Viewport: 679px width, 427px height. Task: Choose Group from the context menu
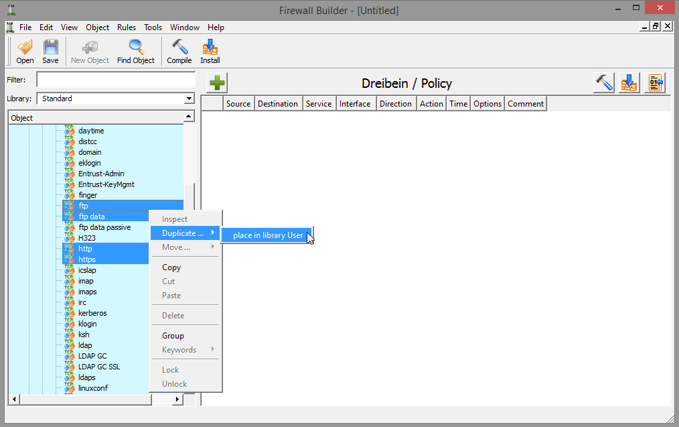(x=173, y=336)
